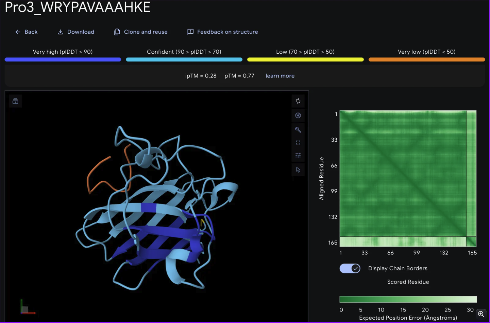The width and height of the screenshot is (490, 323).
Task: Click Clone and reuse
Action: [x=141, y=32]
